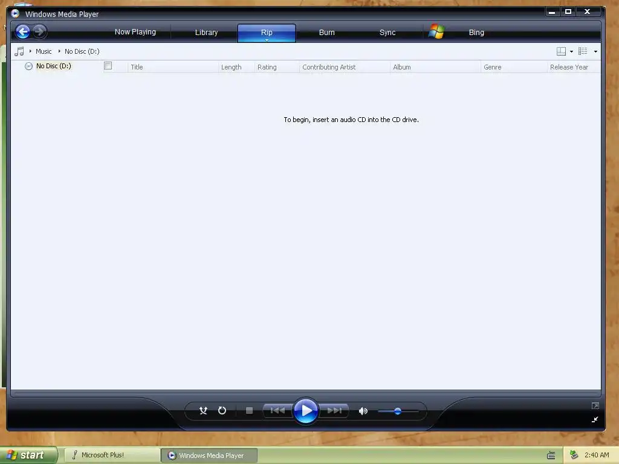619x464 pixels.
Task: Open the Rip tab dropdown arrow
Action: pos(267,40)
